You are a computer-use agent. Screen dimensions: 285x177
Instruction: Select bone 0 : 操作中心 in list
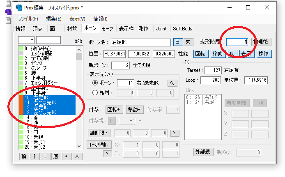click(47, 48)
